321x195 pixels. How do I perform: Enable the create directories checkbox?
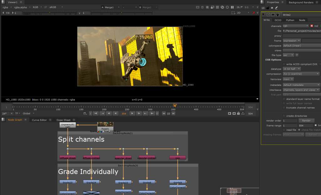(x=284, y=116)
